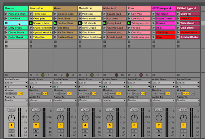Launch the Roller Break clip
The width and height of the screenshot is (205, 139).
coord(6,37)
